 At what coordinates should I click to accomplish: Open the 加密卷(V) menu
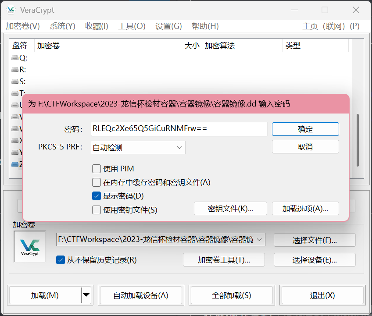(23, 26)
